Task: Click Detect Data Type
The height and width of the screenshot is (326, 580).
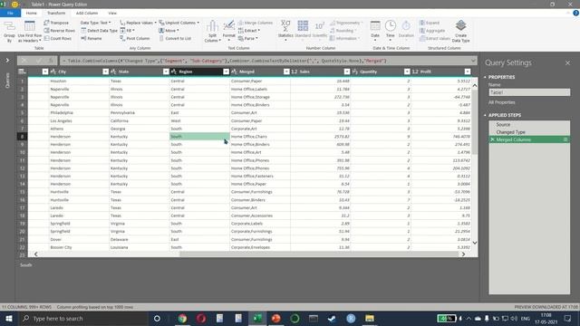Action: (99, 30)
